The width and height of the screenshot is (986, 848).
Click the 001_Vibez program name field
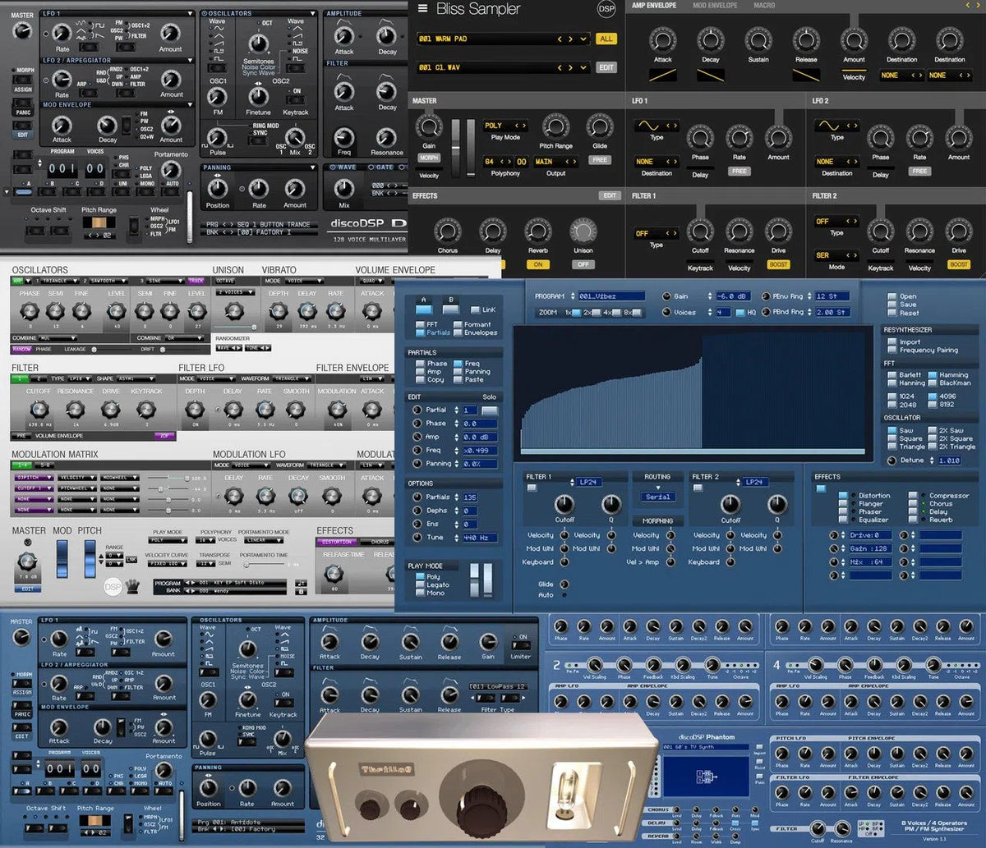pyautogui.click(x=613, y=296)
